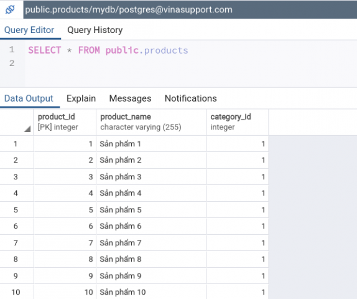Open the Explain tab
The width and height of the screenshot is (357, 299).
(81, 98)
